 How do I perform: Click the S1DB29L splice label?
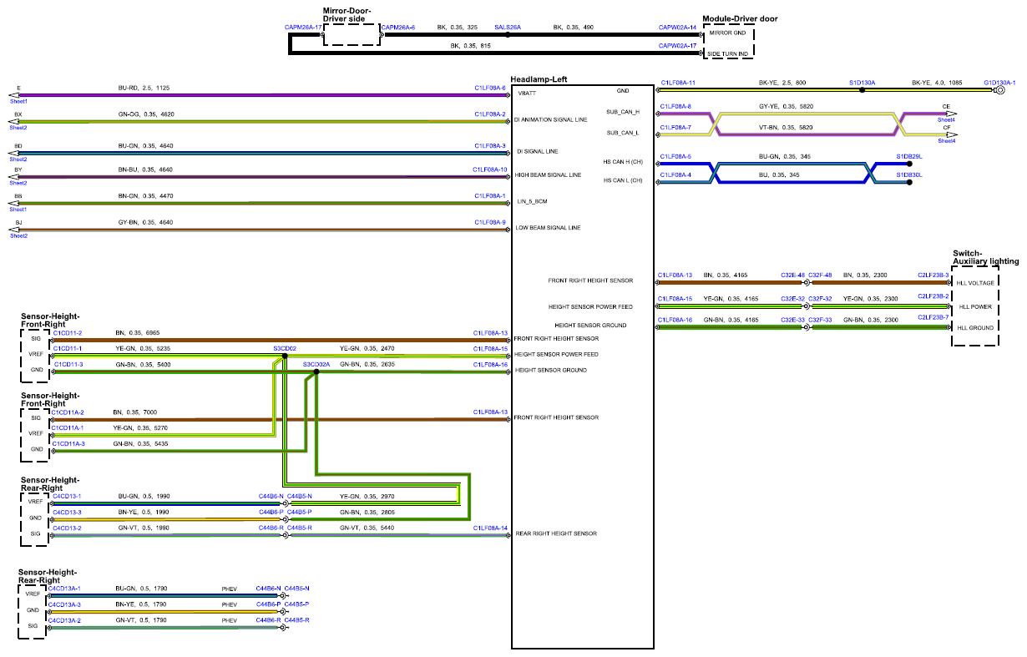pos(908,157)
